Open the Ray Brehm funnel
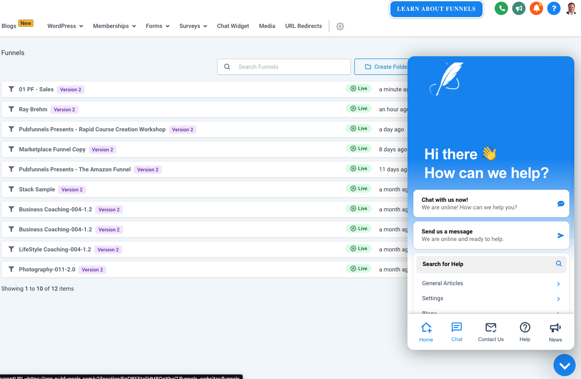Viewport: 581px width, 379px height. pyautogui.click(x=33, y=109)
